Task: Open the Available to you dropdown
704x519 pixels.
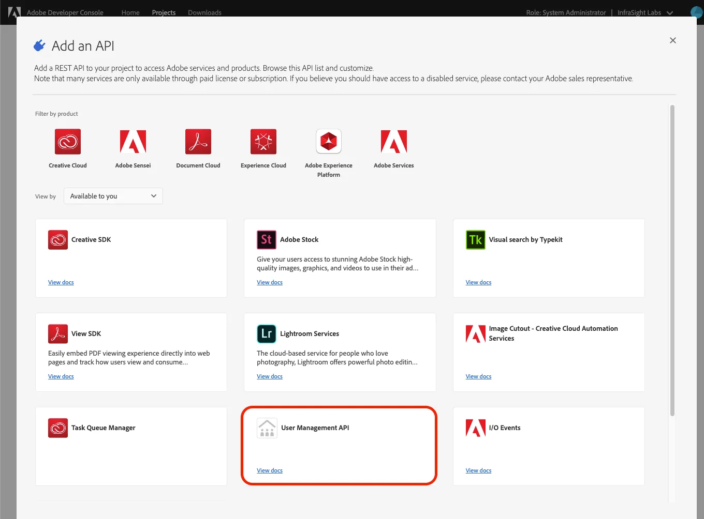Action: coord(113,196)
